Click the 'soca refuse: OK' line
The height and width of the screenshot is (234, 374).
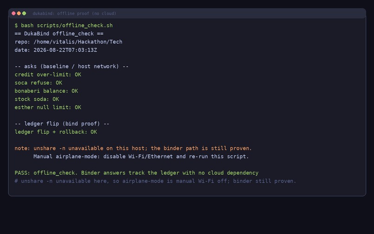point(39,83)
